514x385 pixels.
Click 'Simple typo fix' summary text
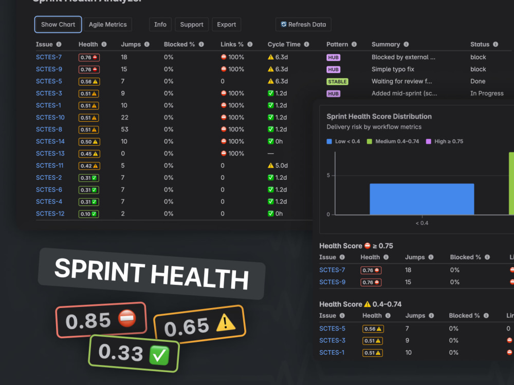click(393, 69)
